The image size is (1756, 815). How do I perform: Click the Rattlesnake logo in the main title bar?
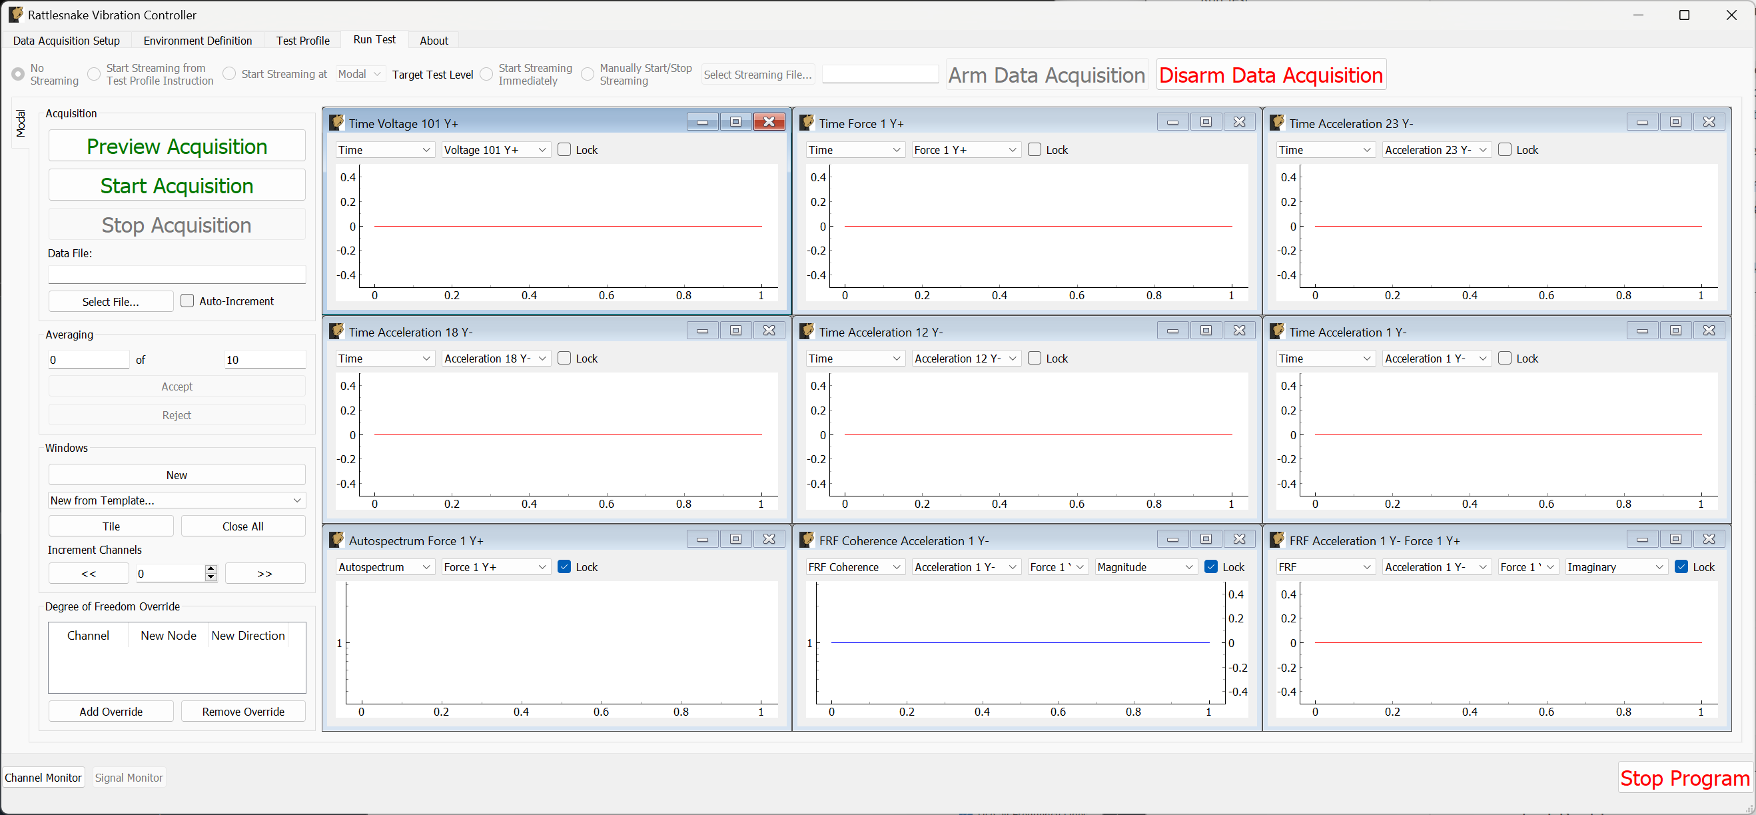(x=15, y=14)
